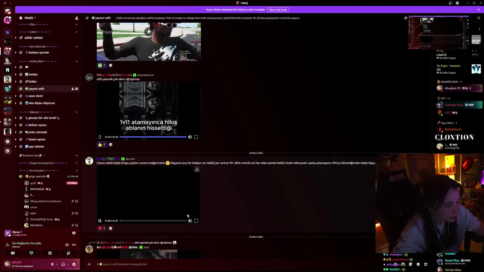Open attachment plus button in message bar
The height and width of the screenshot is (272, 484).
click(x=89, y=264)
